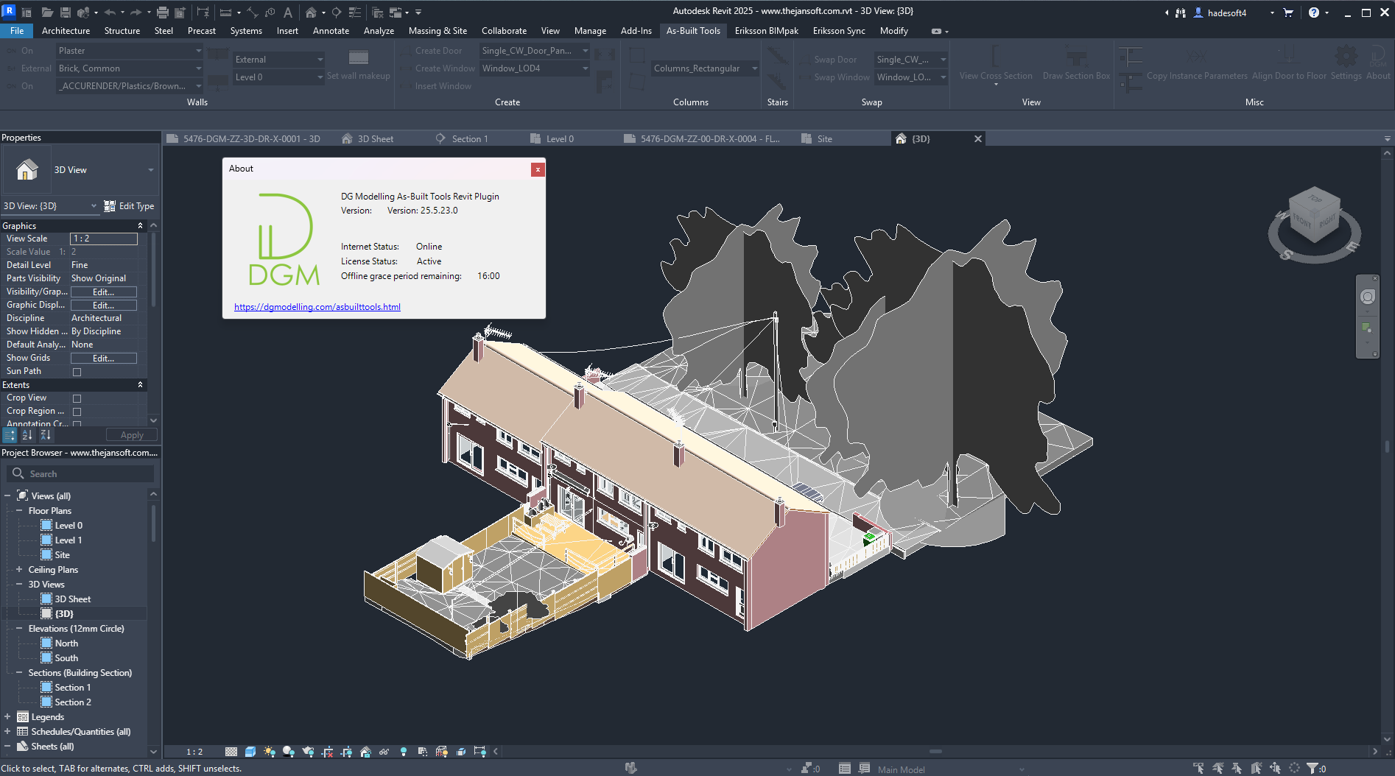The image size is (1395, 776).
Task: Open the File menu
Action: coord(17,31)
